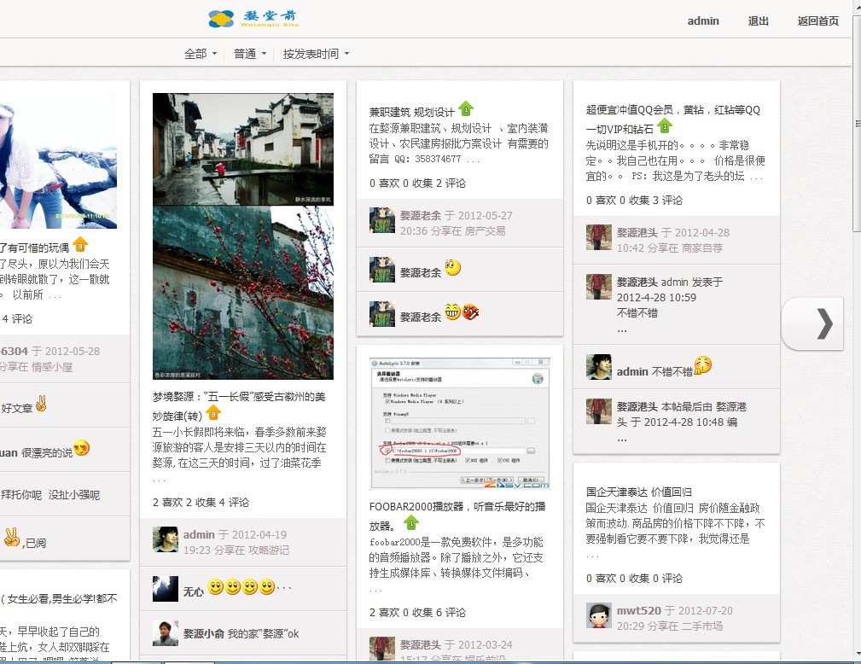Click 婺源小俞 commenter avatar
Viewport: 861px width, 664px height.
pos(166,633)
